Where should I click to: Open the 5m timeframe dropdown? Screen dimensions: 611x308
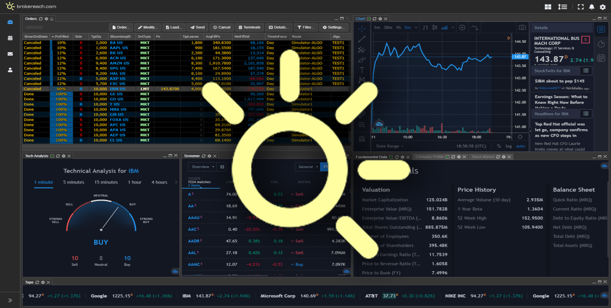pos(416,28)
